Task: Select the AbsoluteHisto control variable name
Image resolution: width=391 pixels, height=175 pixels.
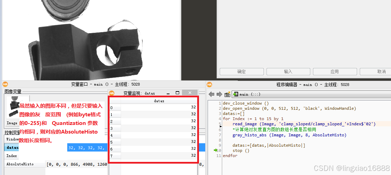Action: click(x=20, y=164)
